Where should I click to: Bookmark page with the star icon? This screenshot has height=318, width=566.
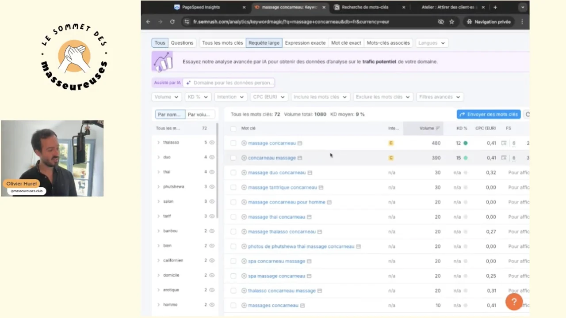(x=451, y=22)
